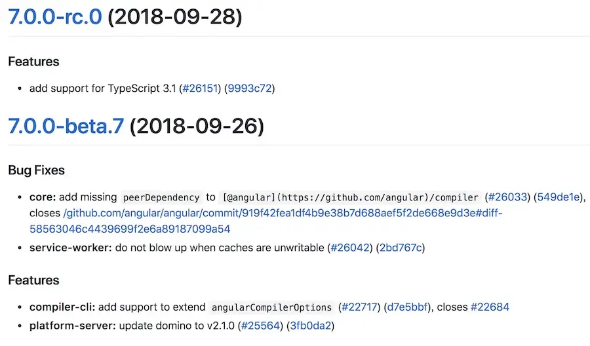Click the peerDependency inline code text
590x346 pixels.
click(161, 197)
